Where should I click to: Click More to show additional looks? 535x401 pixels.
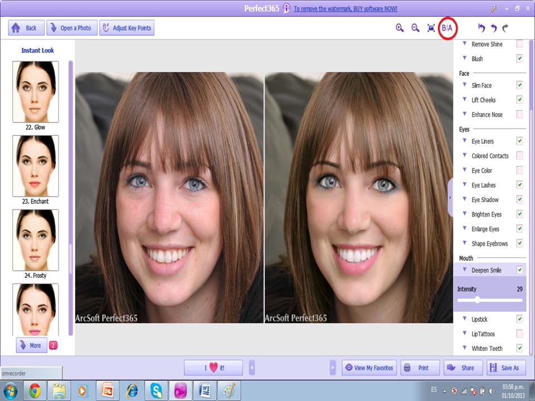pyautogui.click(x=31, y=345)
